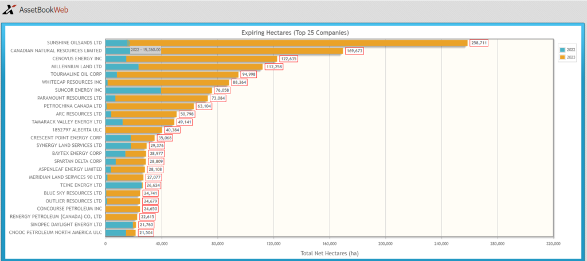
Task: Select the SPARTAN DELTA CORP label
Action: pos(78,161)
